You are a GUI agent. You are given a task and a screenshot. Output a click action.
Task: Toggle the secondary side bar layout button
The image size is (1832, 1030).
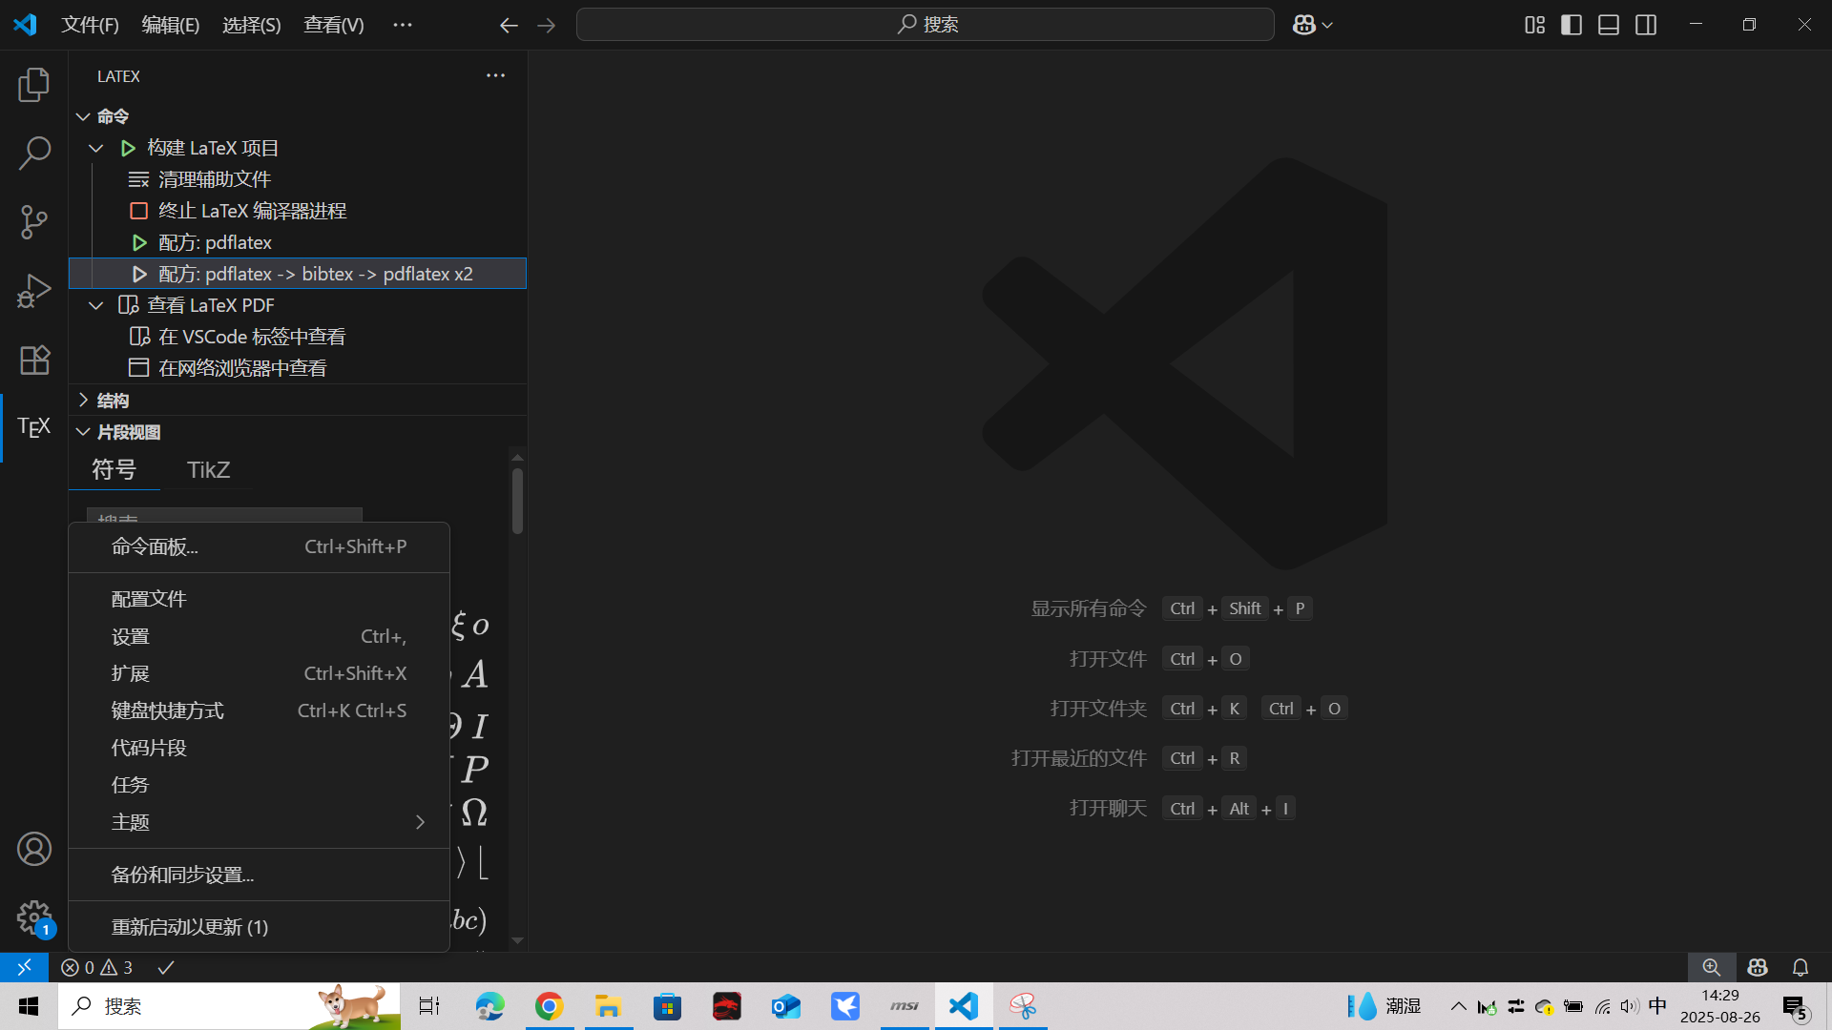1645,25
